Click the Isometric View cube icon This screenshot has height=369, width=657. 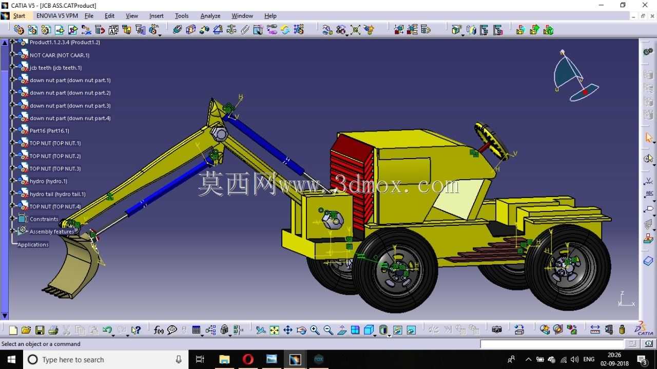pyautogui.click(x=369, y=330)
